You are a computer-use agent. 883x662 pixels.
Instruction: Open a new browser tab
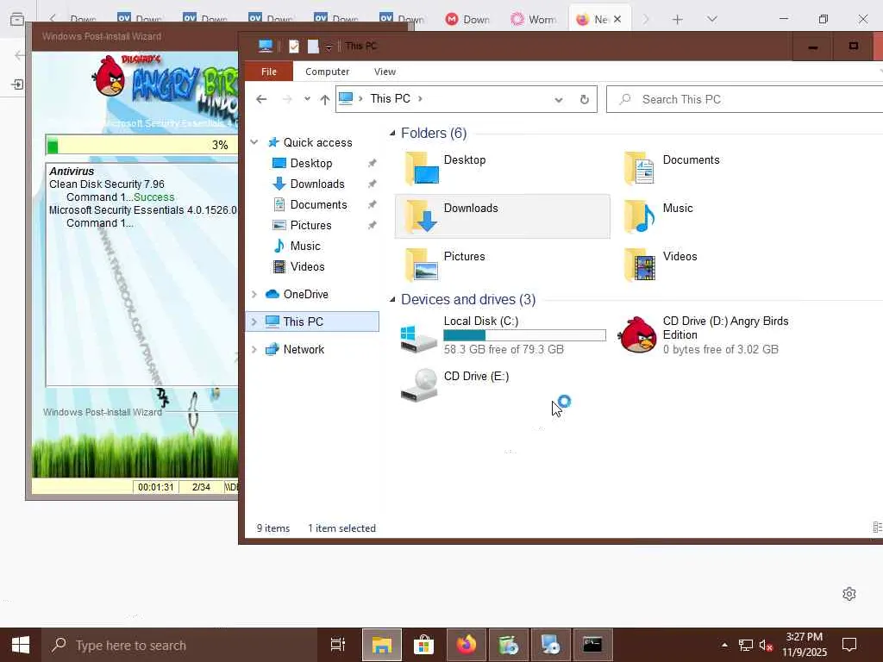coord(678,20)
